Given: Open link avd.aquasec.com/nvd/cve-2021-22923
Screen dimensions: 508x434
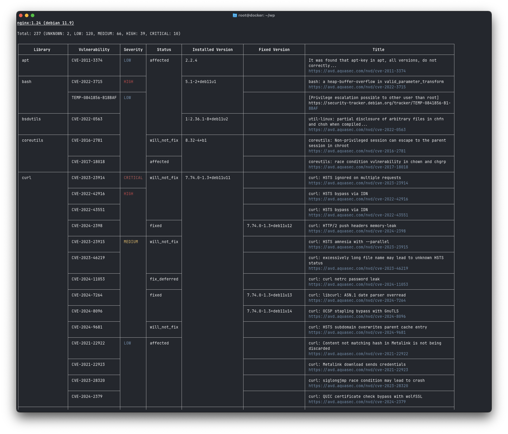Looking at the screenshot, I should 358,370.
